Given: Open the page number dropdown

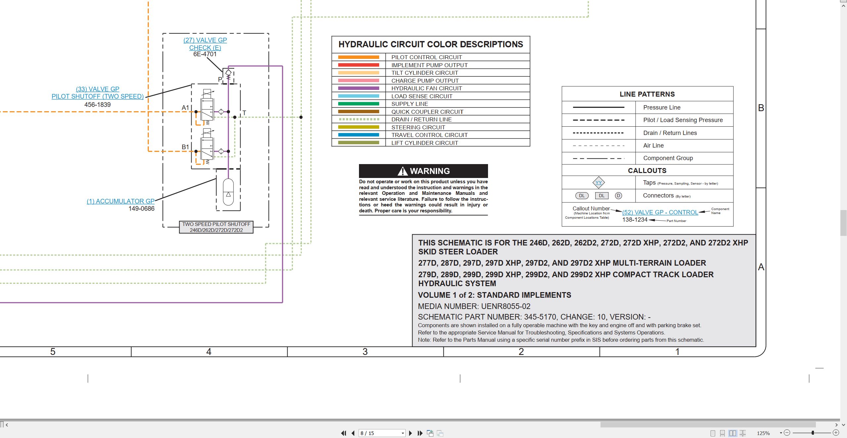Looking at the screenshot, I should click(403, 433).
